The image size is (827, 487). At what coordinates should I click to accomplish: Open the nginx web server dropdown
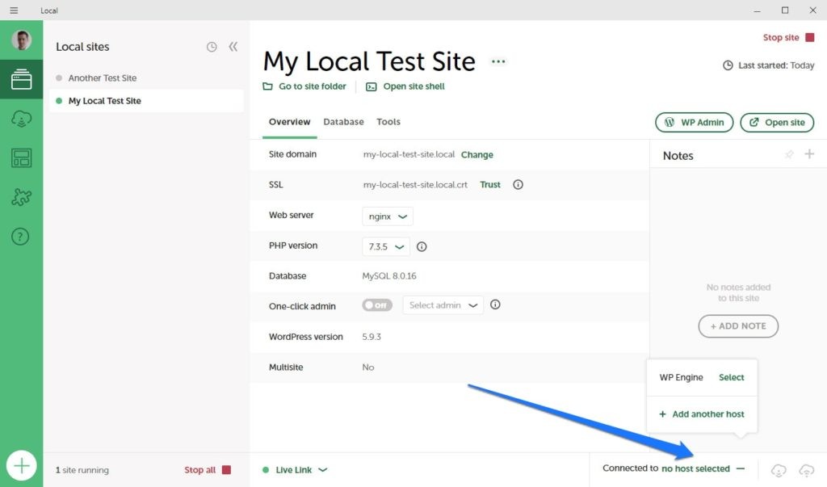coord(388,216)
